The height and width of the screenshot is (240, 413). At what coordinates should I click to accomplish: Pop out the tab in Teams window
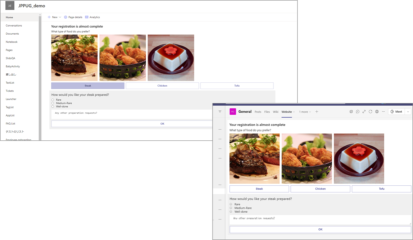[351, 112]
